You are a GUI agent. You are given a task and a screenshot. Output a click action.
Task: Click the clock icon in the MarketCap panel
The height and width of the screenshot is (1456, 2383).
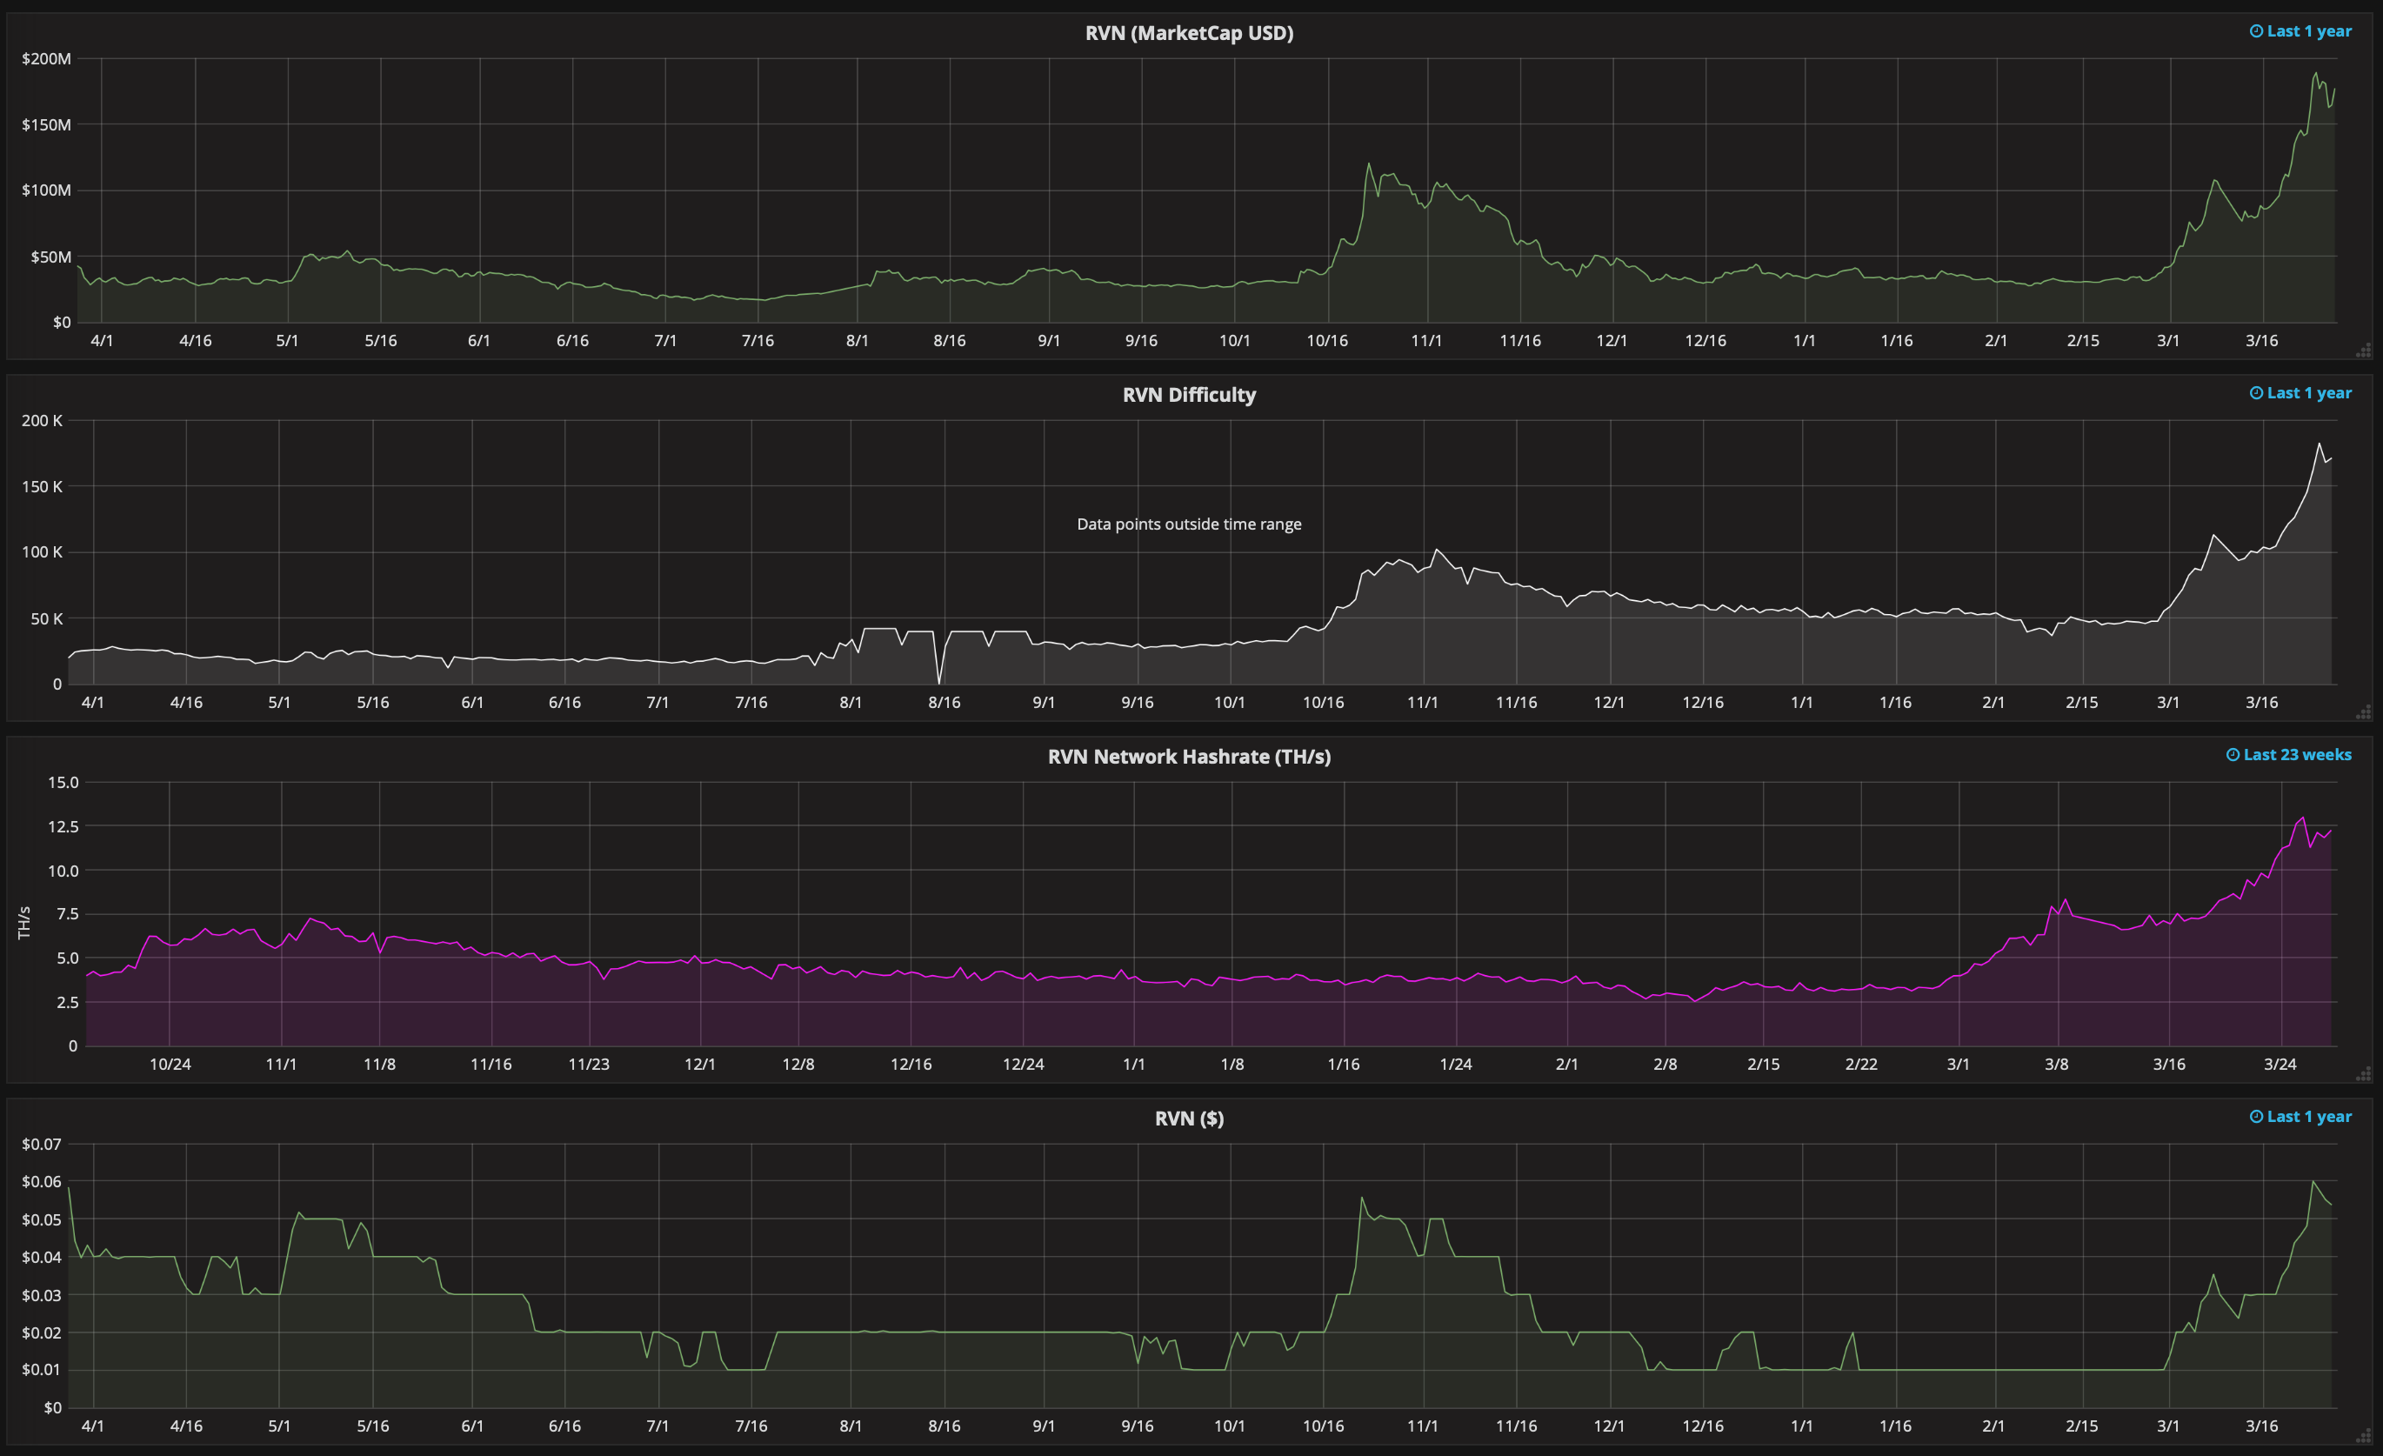click(2256, 31)
